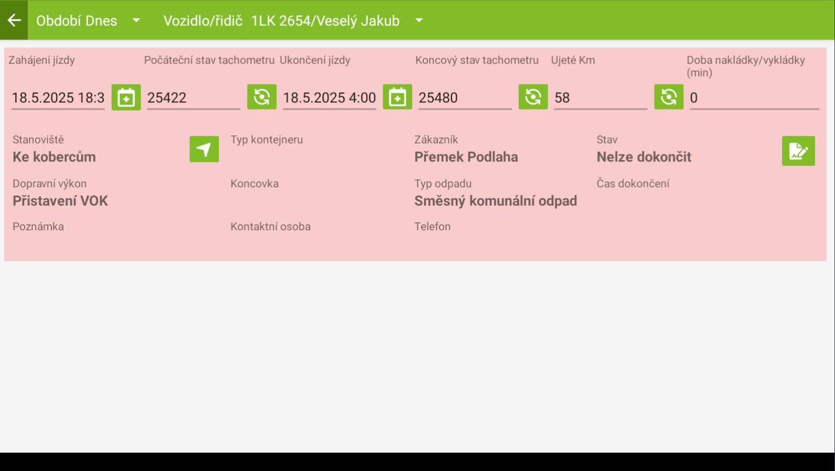Image resolution: width=835 pixels, height=471 pixels.
Task: Select waste type Směsný komunální odpad
Action: pos(496,201)
